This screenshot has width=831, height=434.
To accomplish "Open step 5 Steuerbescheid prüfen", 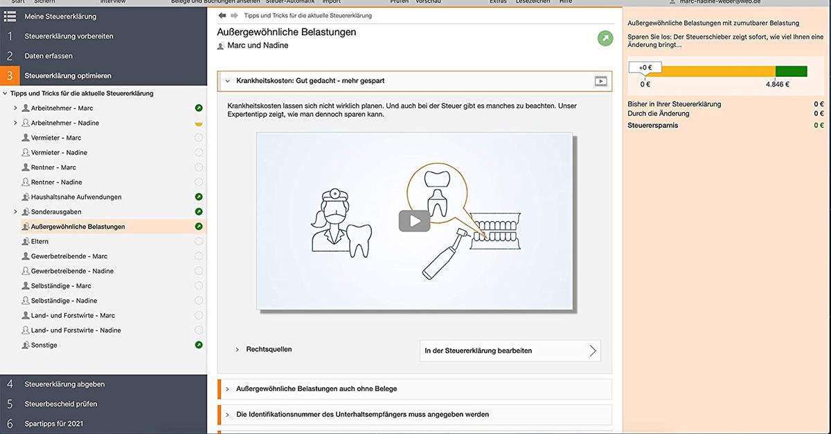I will (103, 404).
